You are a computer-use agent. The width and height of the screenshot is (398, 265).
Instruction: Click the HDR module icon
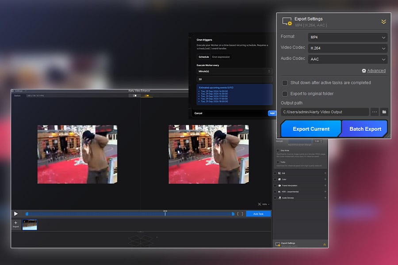(279, 192)
